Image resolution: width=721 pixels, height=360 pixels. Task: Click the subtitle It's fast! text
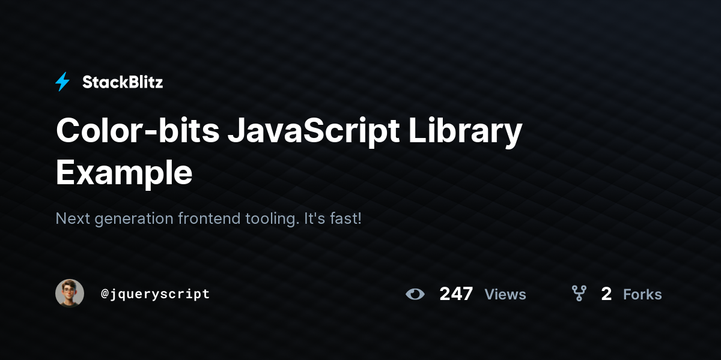click(x=333, y=218)
